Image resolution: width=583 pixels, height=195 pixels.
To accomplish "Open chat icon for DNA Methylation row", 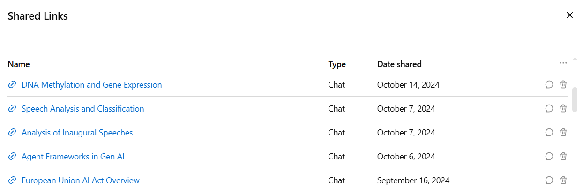I will coord(549,85).
